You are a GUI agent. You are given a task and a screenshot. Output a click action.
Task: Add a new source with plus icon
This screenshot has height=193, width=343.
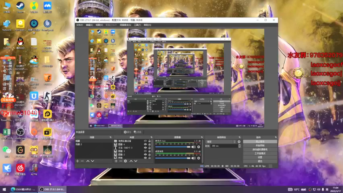116,161
